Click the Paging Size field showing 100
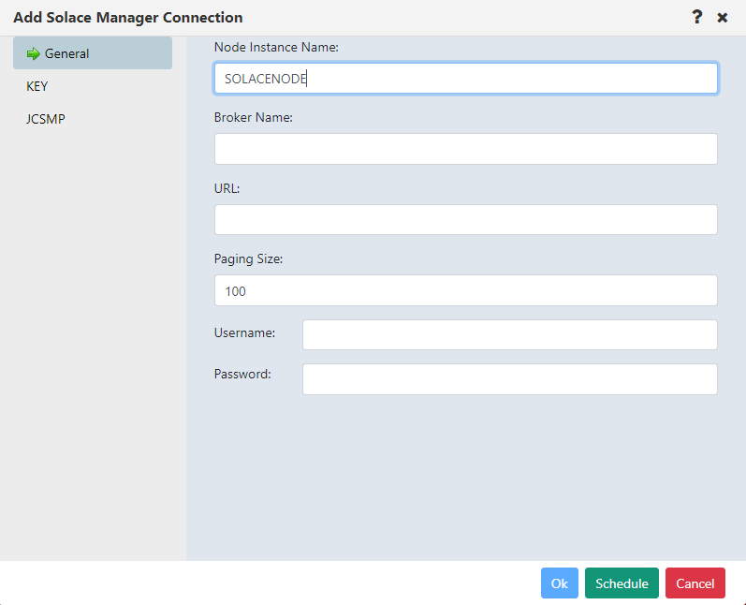 pyautogui.click(x=466, y=290)
